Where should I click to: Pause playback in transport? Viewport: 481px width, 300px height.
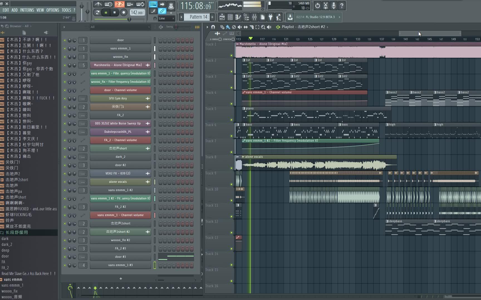click(106, 12)
